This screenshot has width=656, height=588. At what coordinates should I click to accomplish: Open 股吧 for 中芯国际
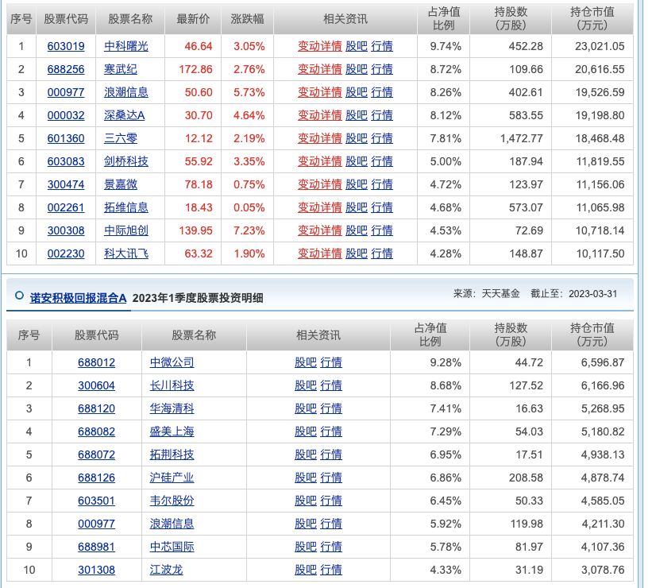[306, 547]
